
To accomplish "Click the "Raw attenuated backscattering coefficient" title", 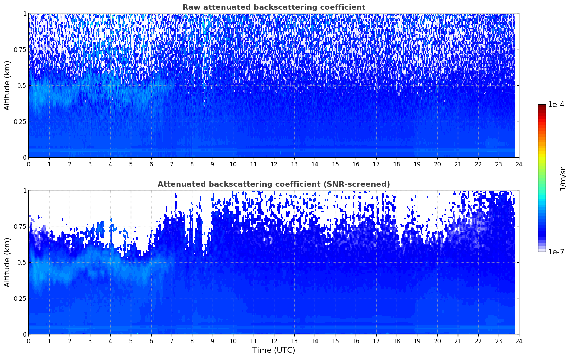I will [274, 7].
